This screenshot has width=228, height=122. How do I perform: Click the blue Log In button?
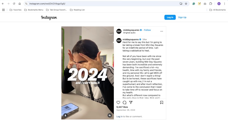point(170,17)
